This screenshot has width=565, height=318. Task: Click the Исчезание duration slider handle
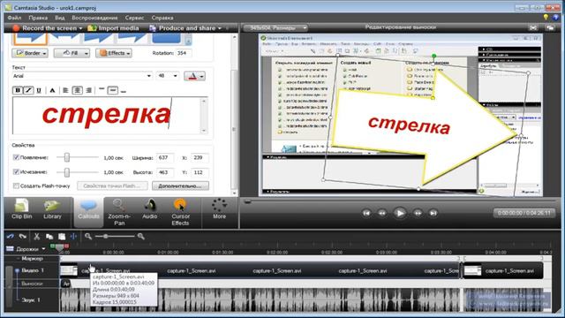(x=67, y=172)
